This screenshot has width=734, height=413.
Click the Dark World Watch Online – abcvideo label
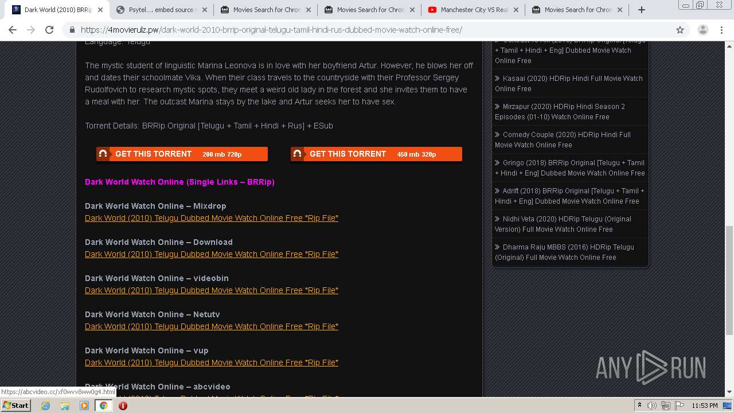point(158,387)
